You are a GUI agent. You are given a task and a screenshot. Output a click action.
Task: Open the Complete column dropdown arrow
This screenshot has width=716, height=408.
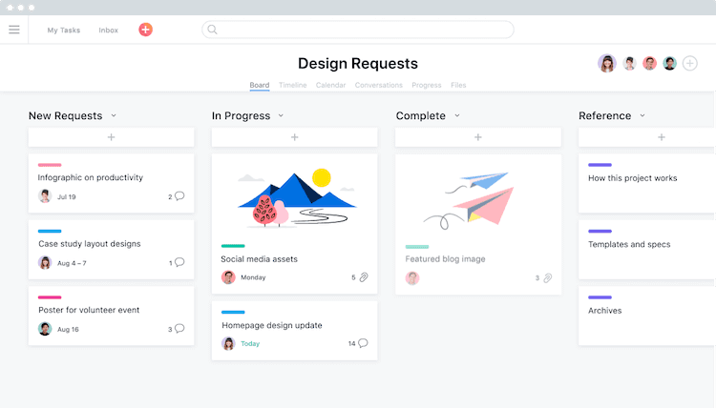tap(457, 115)
